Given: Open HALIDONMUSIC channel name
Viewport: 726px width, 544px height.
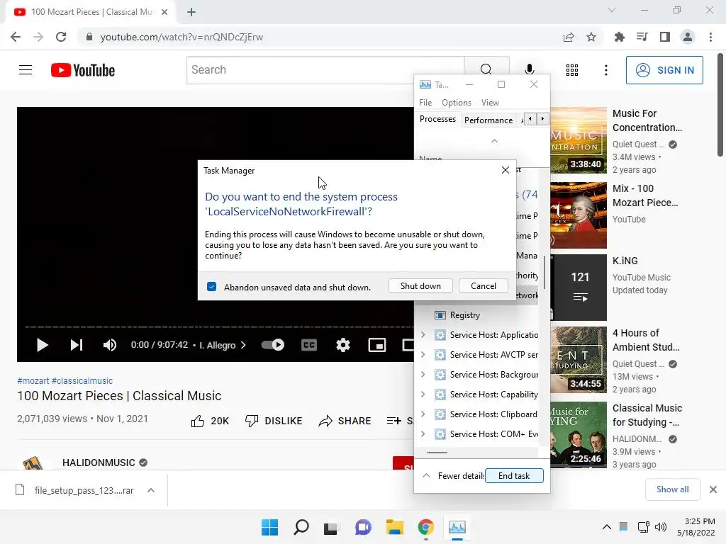Looking at the screenshot, I should 99,463.
